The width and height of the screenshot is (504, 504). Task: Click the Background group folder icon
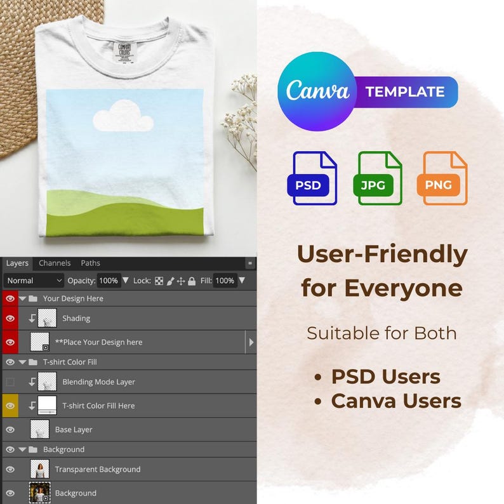(33, 449)
